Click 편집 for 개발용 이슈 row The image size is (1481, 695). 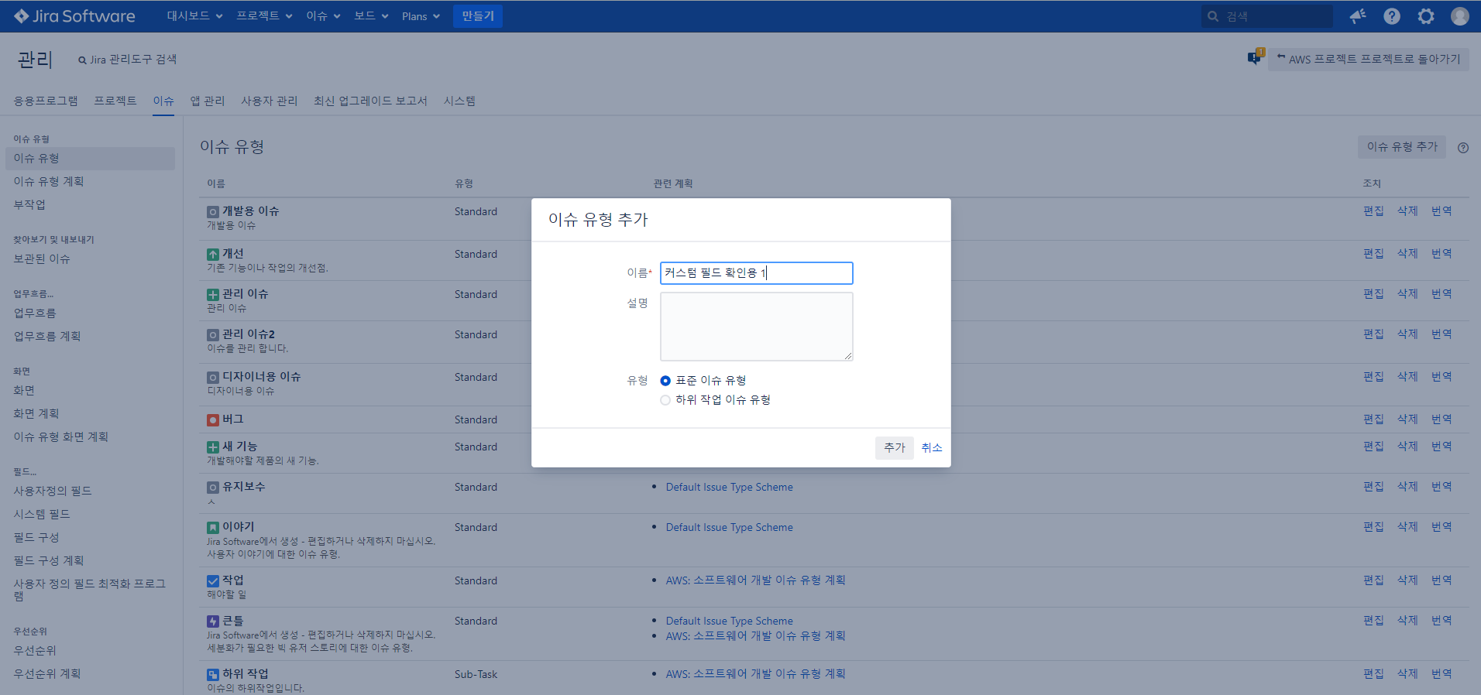pos(1373,211)
